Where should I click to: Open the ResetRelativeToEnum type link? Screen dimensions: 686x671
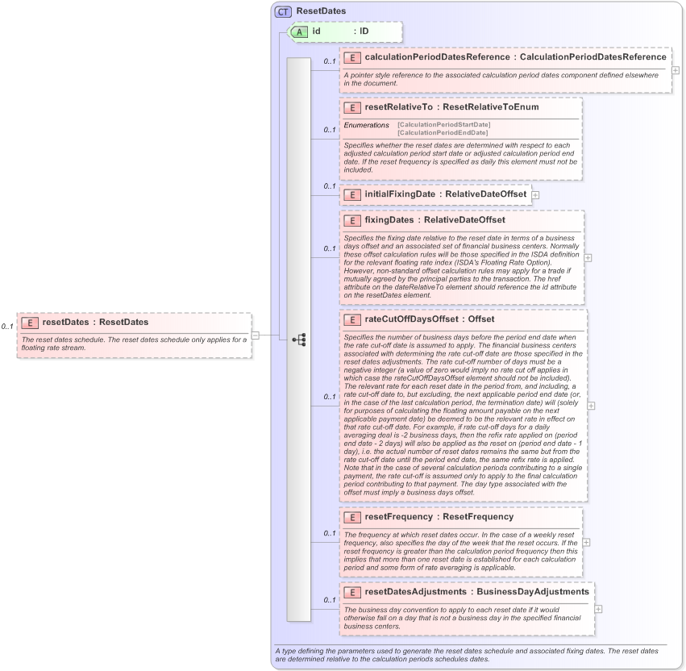[x=490, y=106]
